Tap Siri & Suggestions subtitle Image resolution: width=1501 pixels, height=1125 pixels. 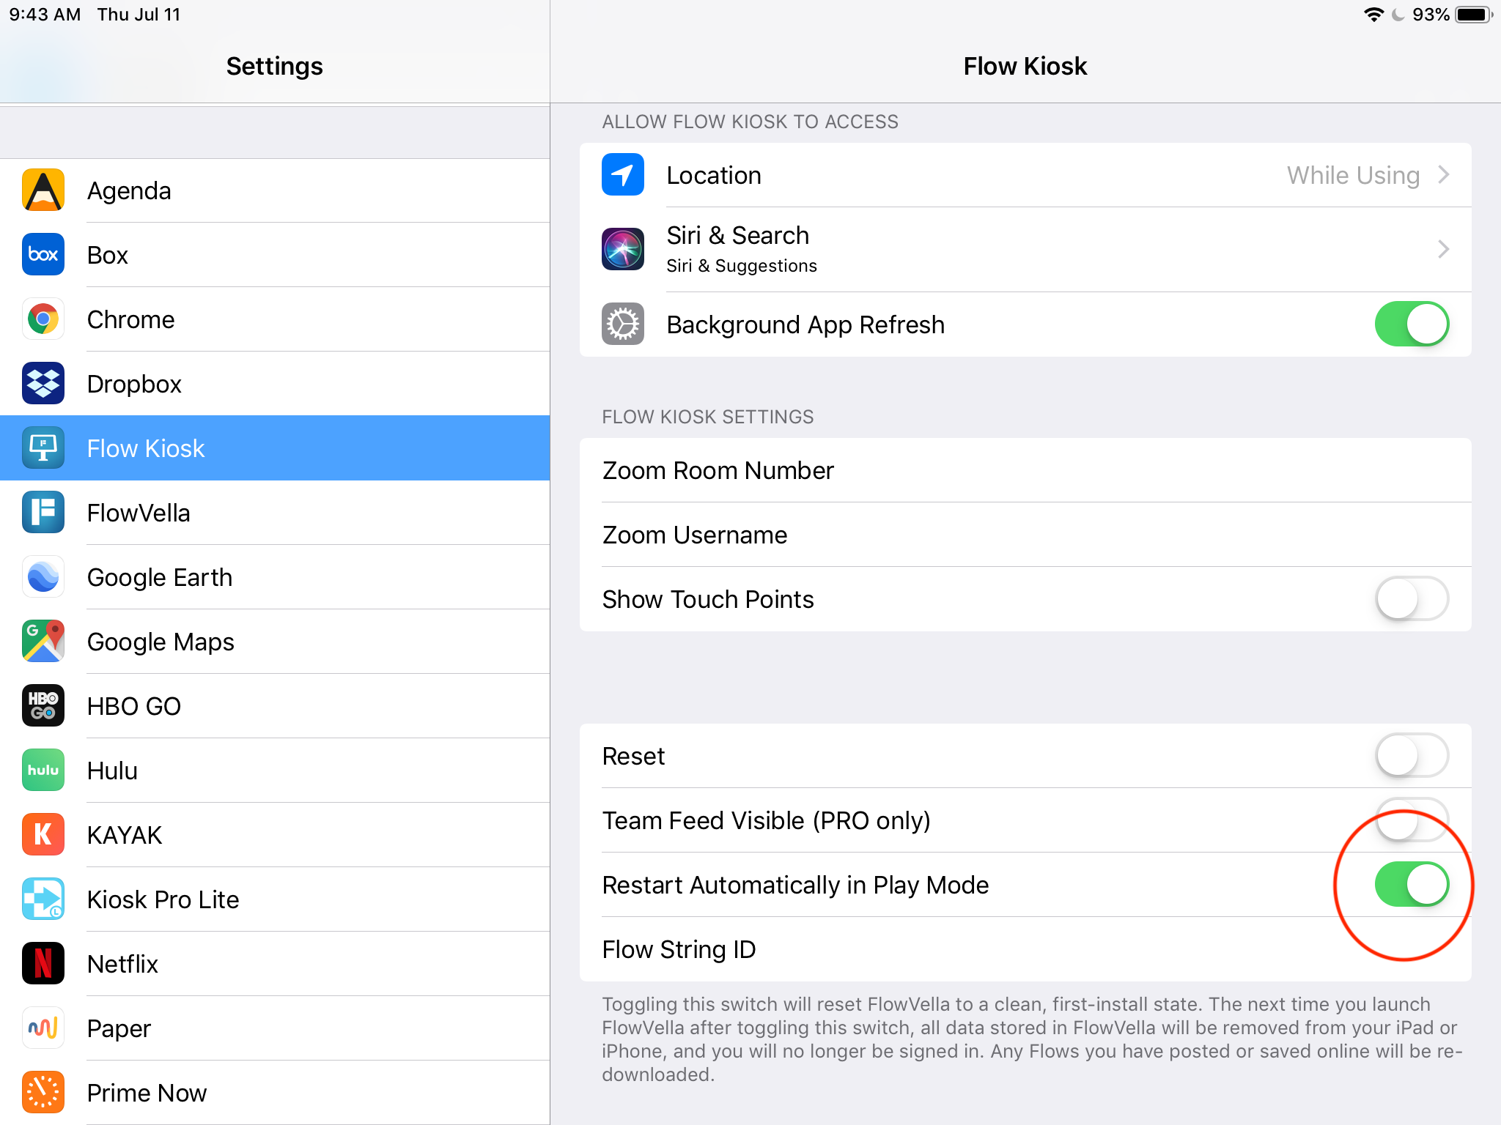(x=741, y=266)
